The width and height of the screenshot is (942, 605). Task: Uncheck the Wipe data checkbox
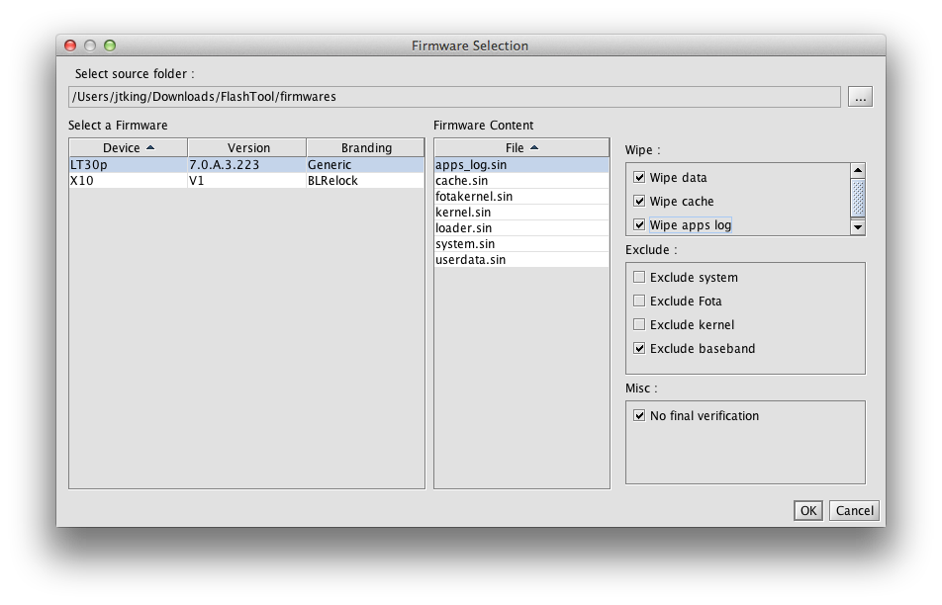point(639,177)
